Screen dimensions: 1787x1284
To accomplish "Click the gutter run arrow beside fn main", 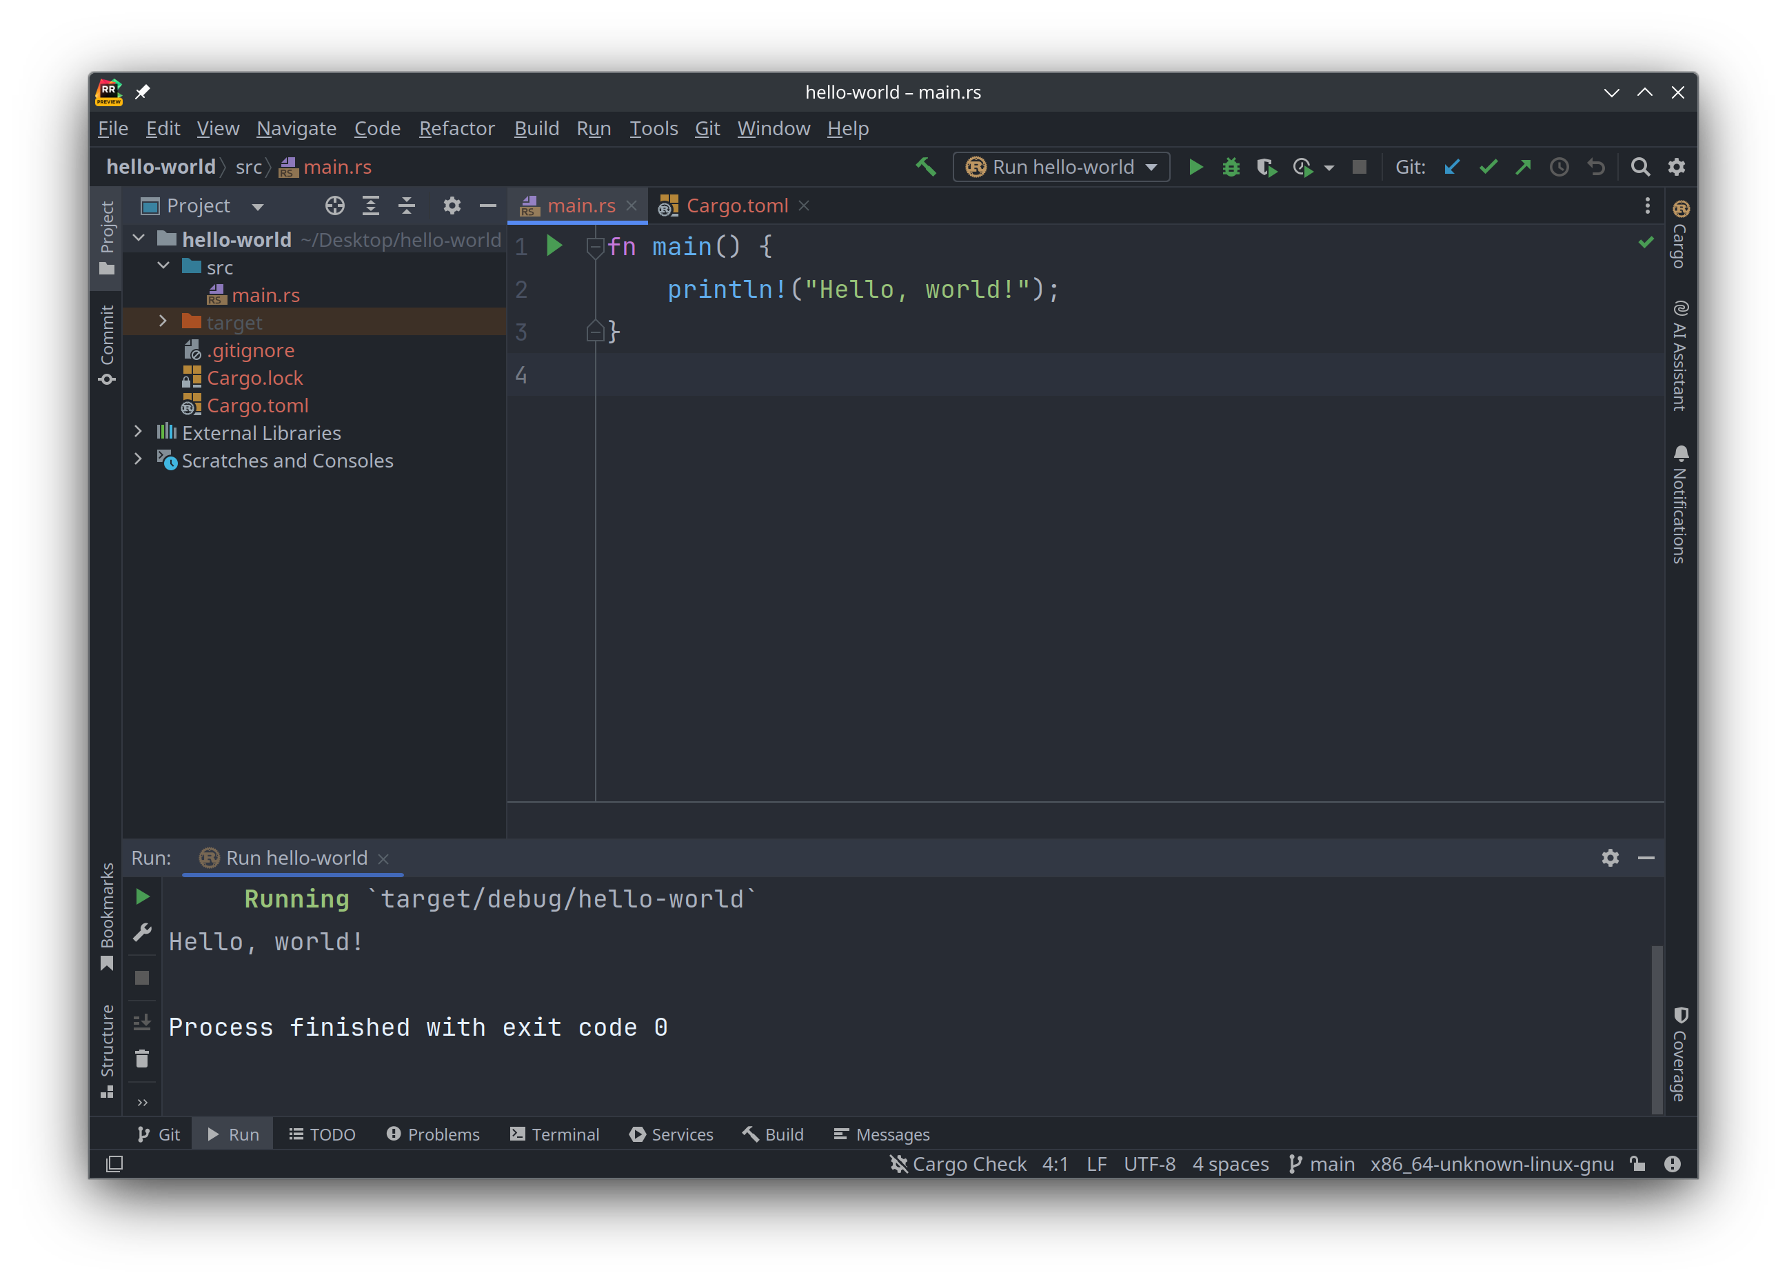I will (554, 246).
